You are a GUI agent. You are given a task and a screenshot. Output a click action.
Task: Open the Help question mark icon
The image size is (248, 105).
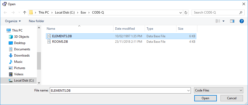click(242, 21)
